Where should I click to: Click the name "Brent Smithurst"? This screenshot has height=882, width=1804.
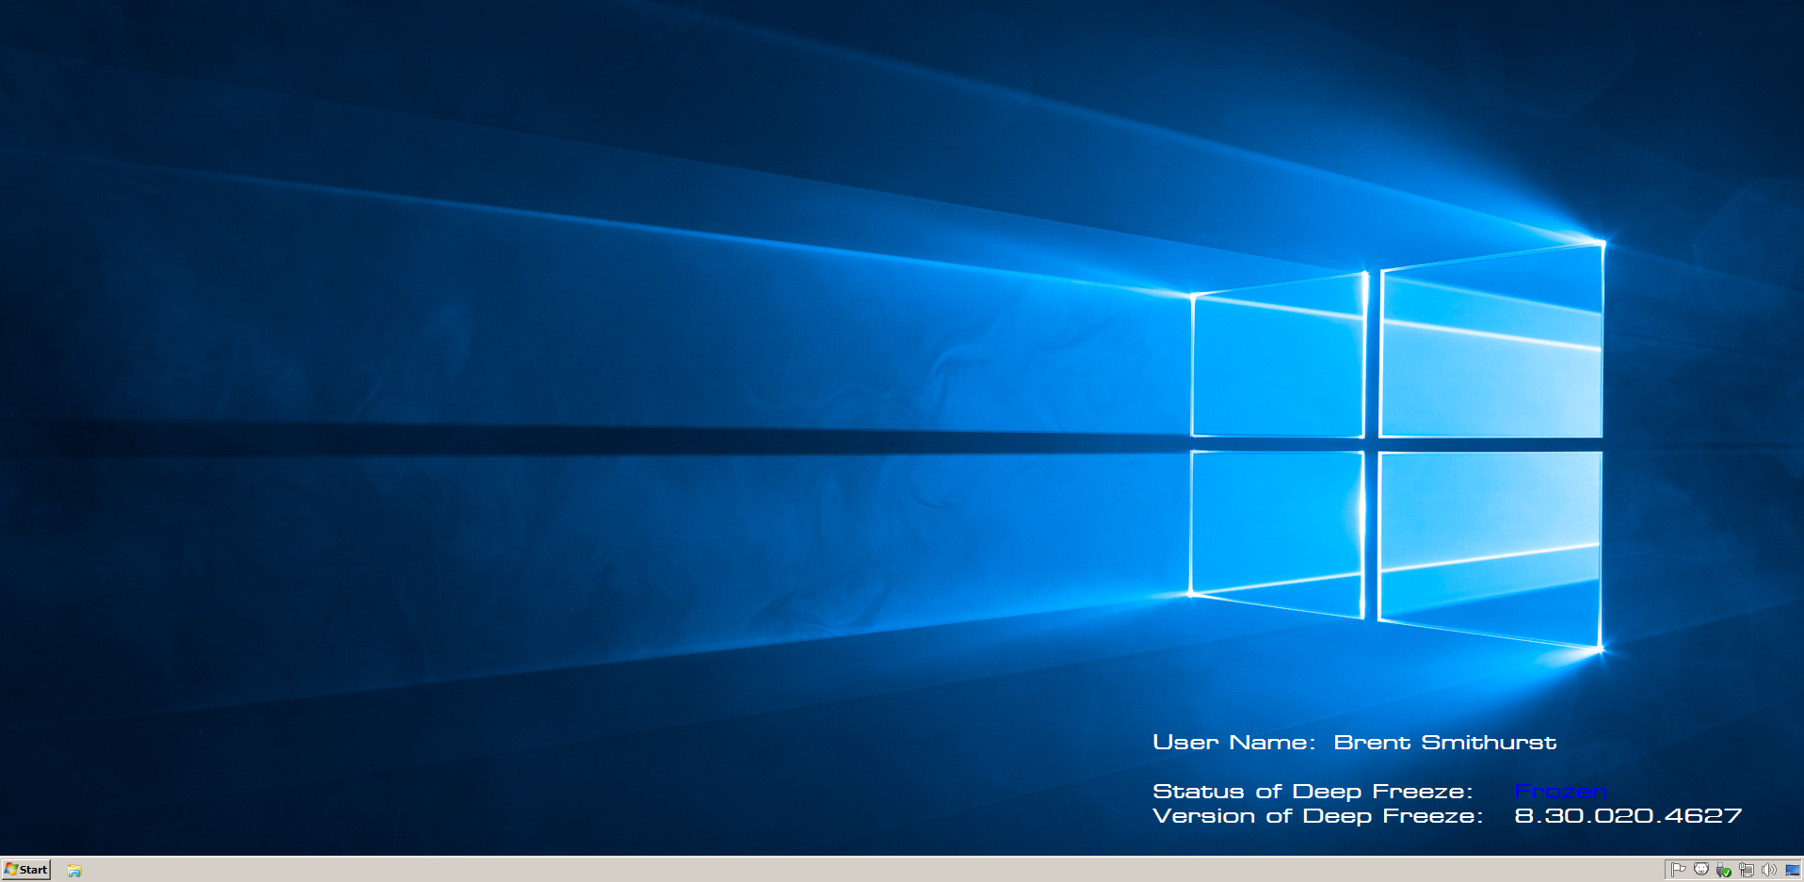(x=1444, y=743)
